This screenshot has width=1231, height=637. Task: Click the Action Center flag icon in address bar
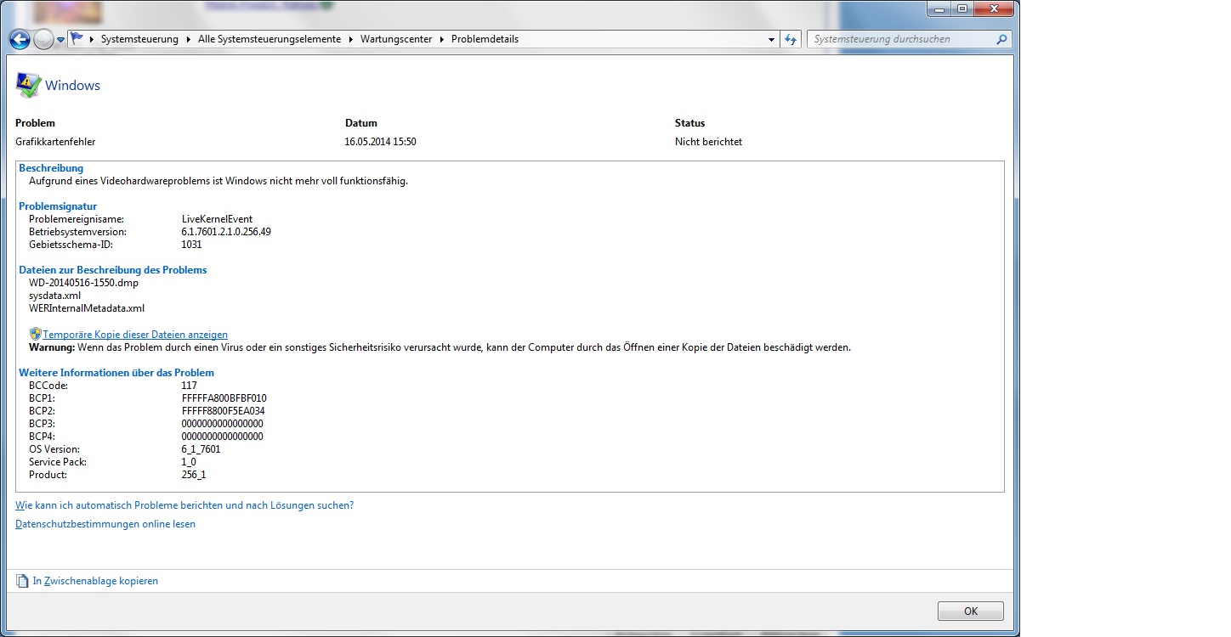pyautogui.click(x=78, y=38)
